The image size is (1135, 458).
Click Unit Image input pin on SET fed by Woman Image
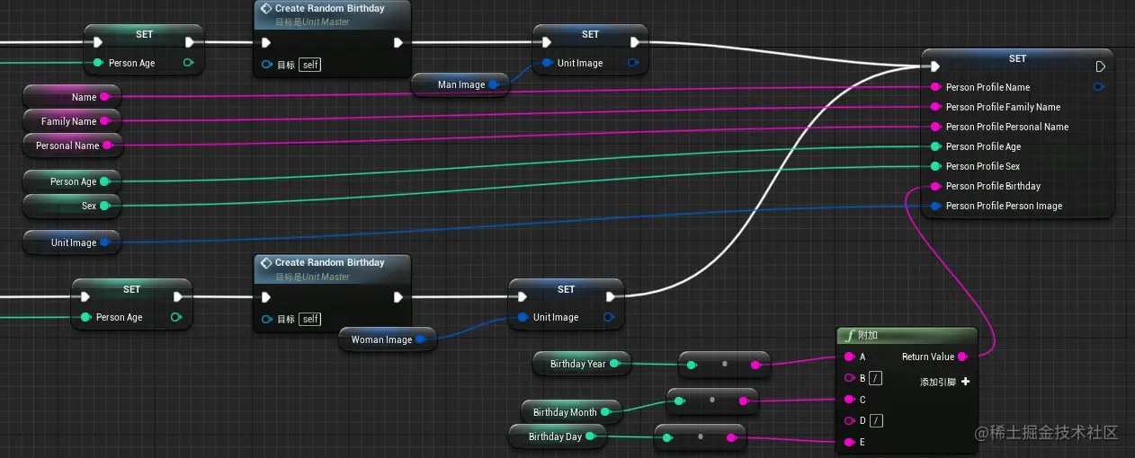(523, 317)
